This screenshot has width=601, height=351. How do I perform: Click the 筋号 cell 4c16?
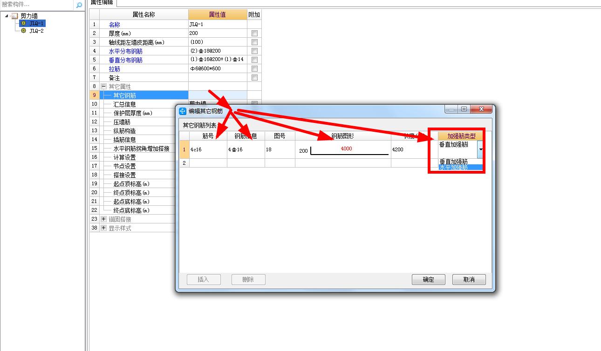coord(208,149)
